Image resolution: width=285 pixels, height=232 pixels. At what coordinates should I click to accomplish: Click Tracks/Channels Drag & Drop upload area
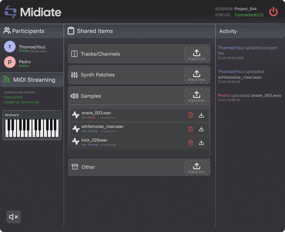(197, 54)
